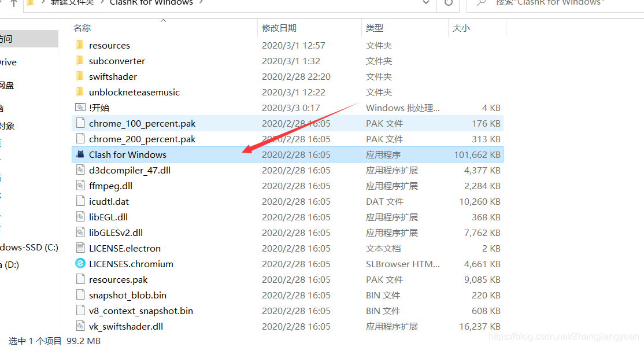Select the !开始 file name
The width and height of the screenshot is (644, 347).
(99, 108)
